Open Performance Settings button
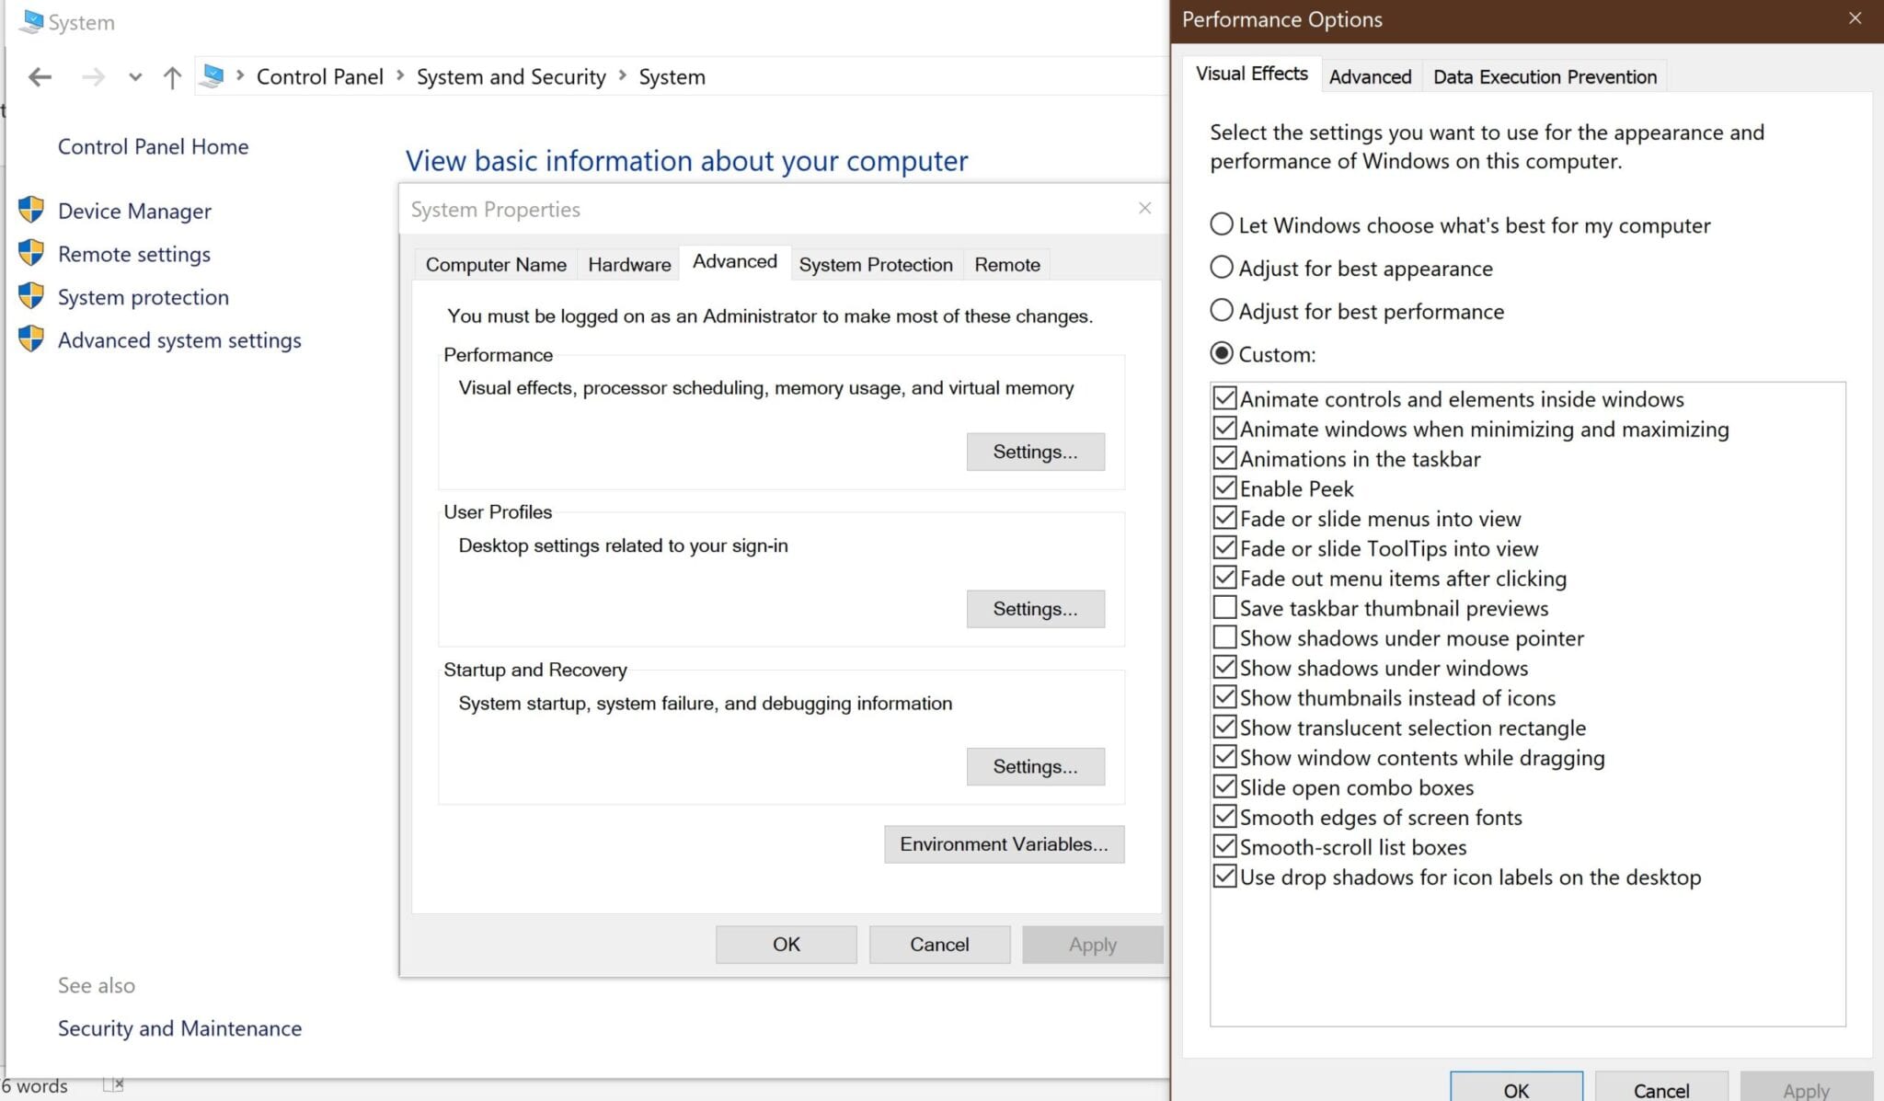 click(x=1035, y=452)
